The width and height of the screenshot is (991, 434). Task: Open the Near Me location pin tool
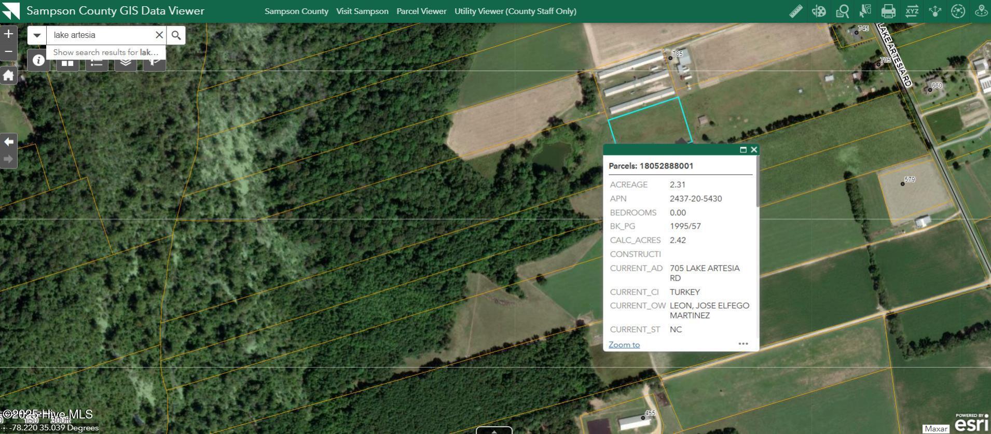tap(981, 11)
